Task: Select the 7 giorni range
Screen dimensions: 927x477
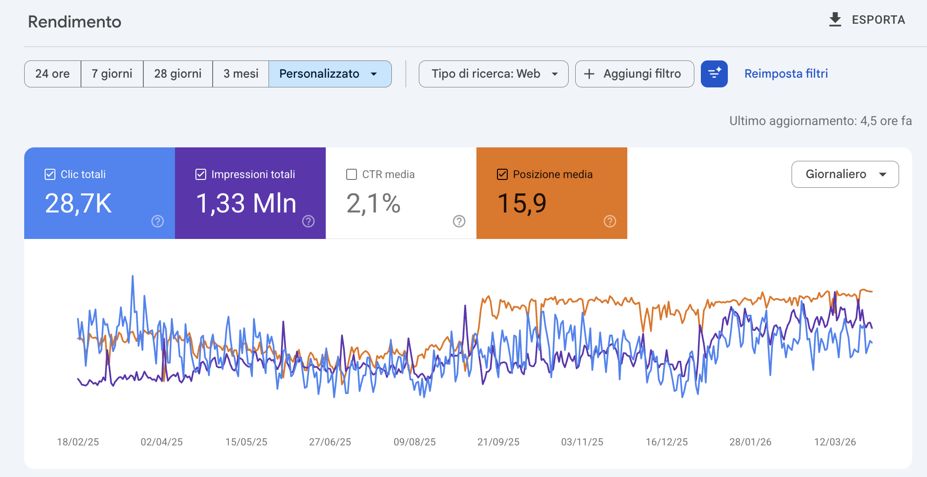Action: tap(112, 74)
